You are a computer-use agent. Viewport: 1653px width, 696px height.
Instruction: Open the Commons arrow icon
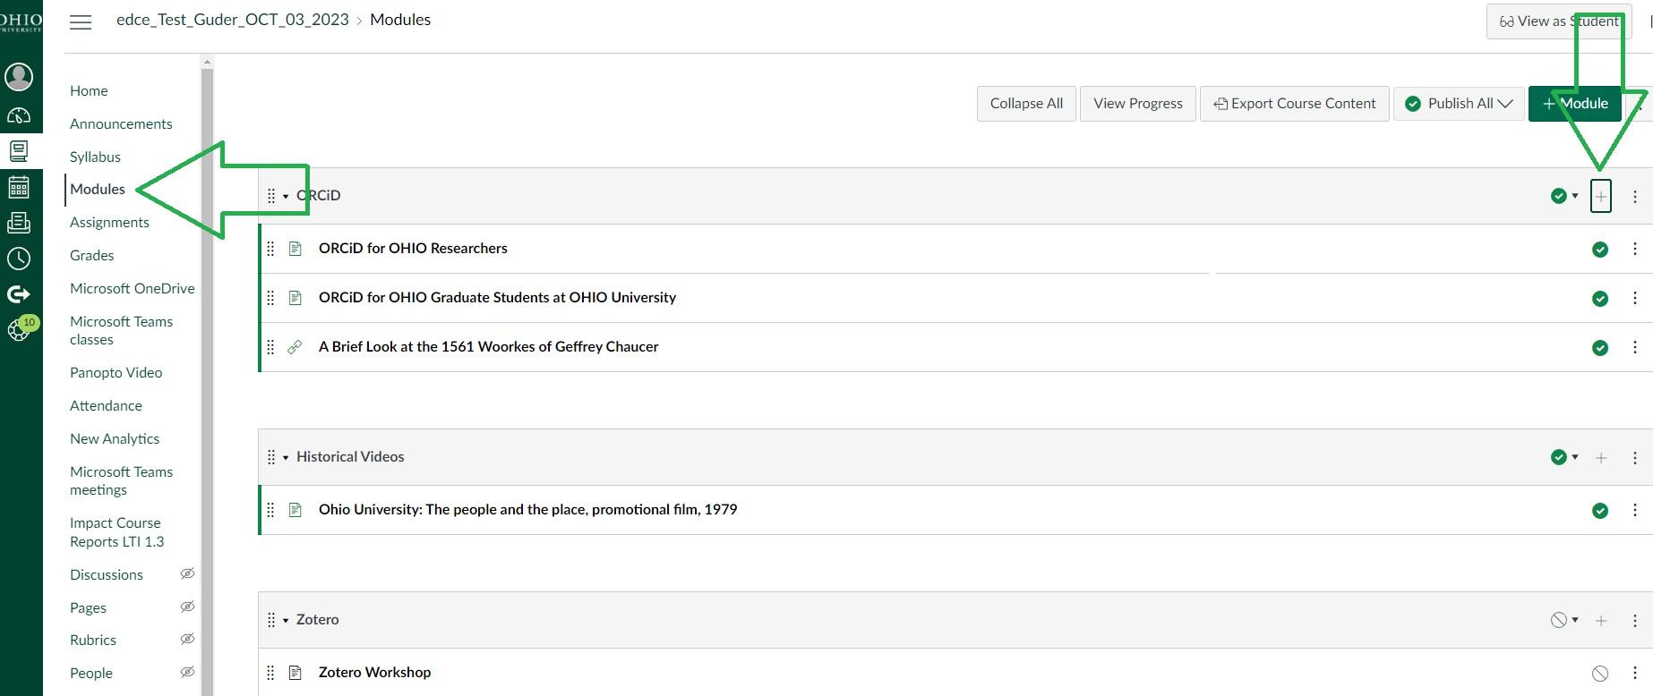[19, 294]
